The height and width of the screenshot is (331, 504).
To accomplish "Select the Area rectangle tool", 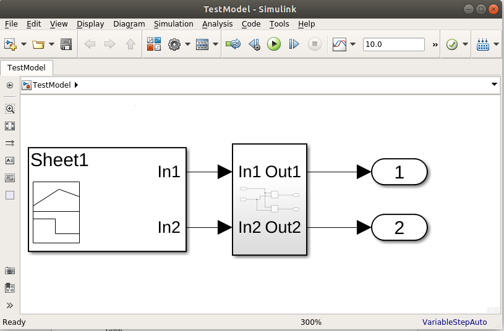I will click(10, 195).
